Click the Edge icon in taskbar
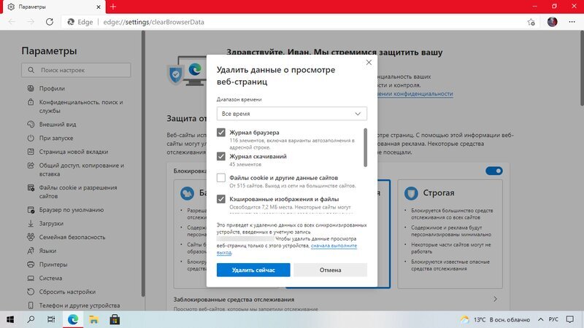Viewport: 584px width, 328px height. tap(72, 319)
